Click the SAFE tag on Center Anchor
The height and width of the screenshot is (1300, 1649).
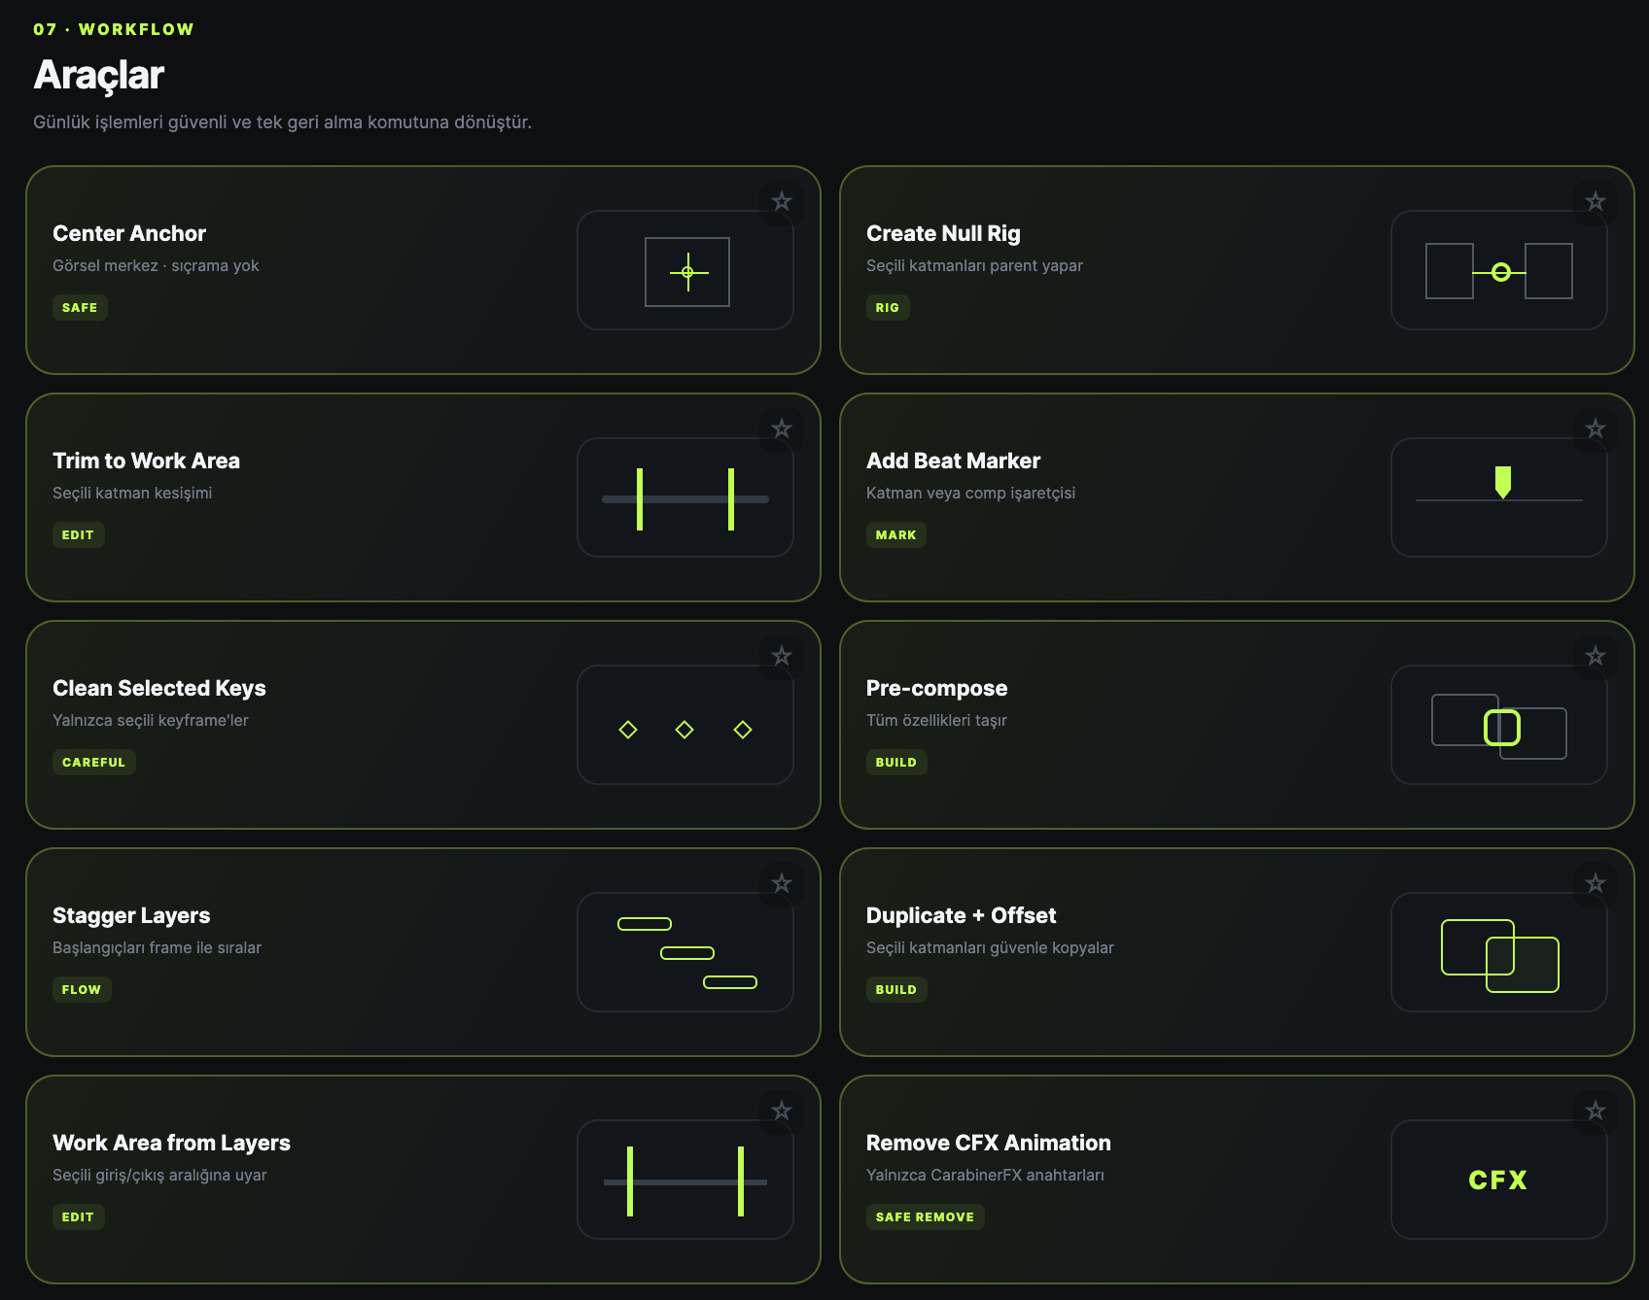tap(80, 308)
